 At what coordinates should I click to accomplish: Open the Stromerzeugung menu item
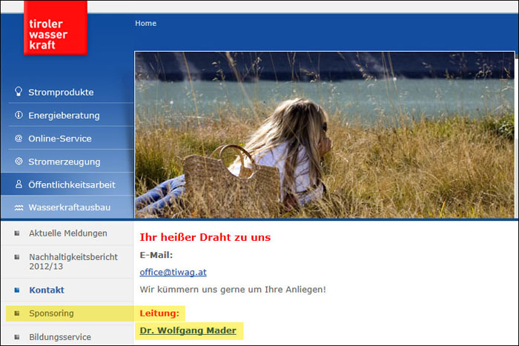tap(65, 162)
